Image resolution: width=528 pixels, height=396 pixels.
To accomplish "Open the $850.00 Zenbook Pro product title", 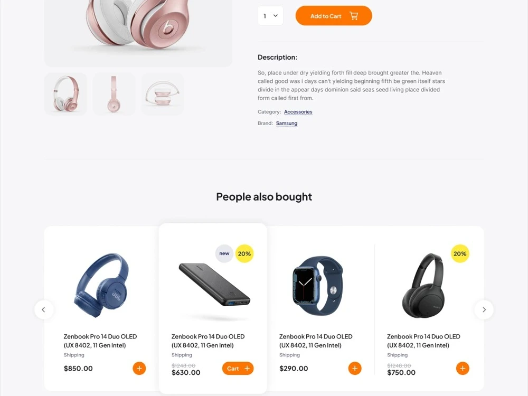I will coord(100,341).
